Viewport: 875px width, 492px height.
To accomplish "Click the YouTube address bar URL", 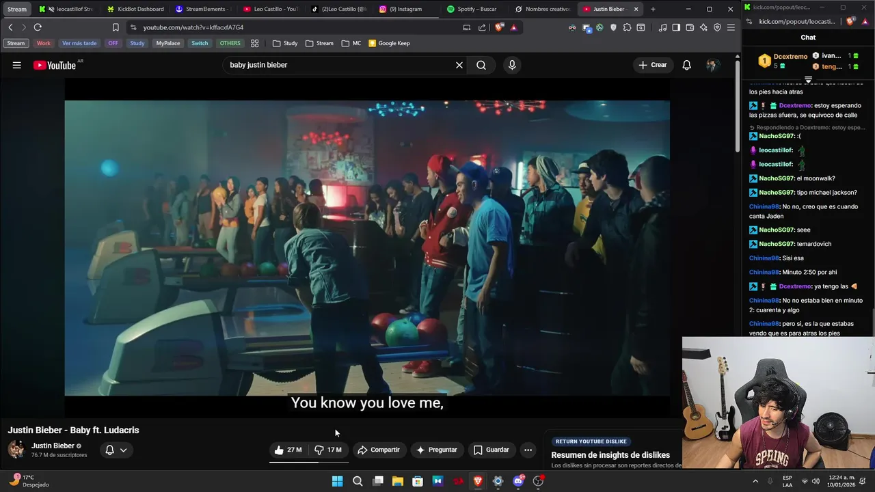I will point(193,27).
